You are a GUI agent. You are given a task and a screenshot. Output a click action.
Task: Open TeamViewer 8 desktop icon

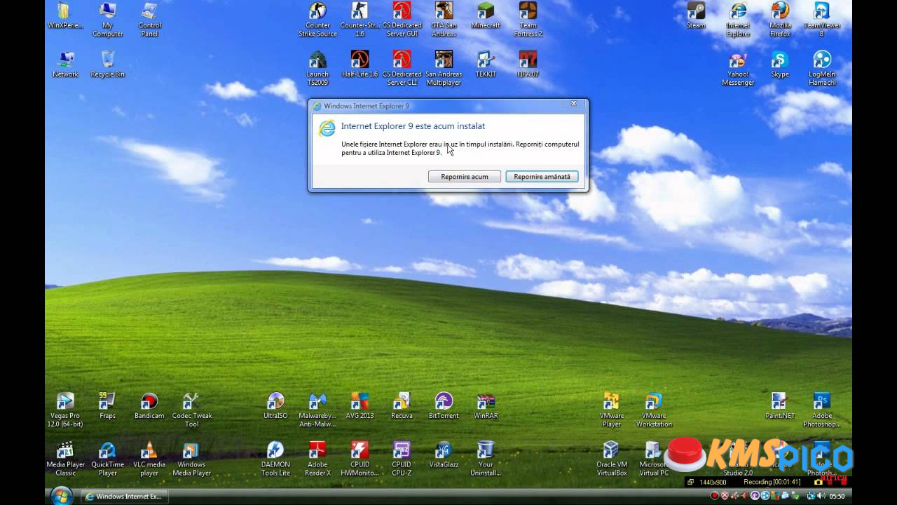822,20
